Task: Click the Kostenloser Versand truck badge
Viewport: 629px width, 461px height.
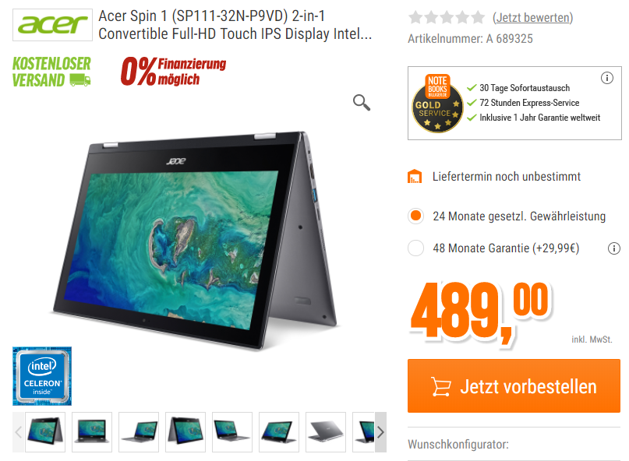Action: point(51,72)
